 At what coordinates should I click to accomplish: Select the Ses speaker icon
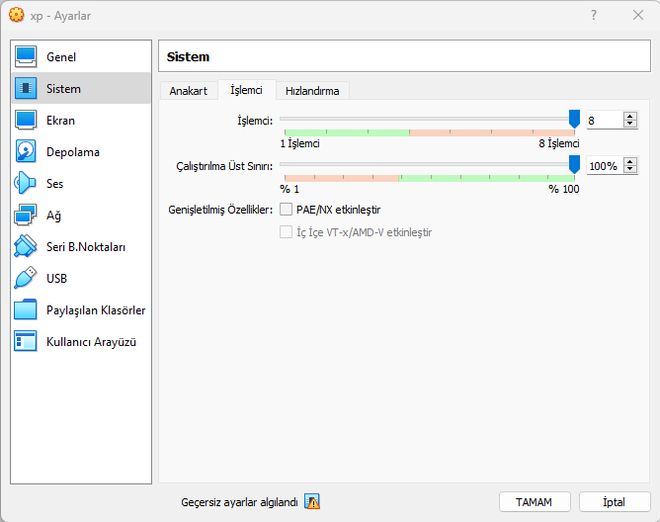[x=26, y=184]
